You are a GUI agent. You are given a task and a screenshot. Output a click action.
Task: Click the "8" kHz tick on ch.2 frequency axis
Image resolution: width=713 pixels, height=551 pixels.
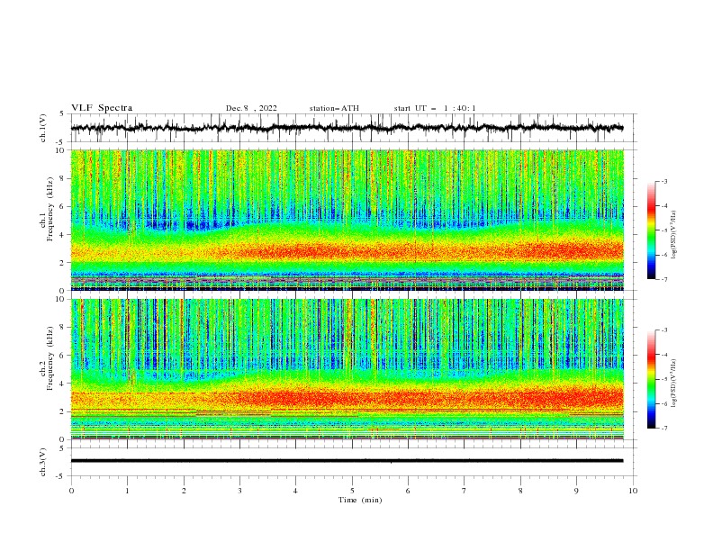click(x=62, y=328)
